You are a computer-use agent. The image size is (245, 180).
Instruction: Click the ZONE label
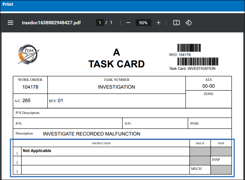[209, 94]
